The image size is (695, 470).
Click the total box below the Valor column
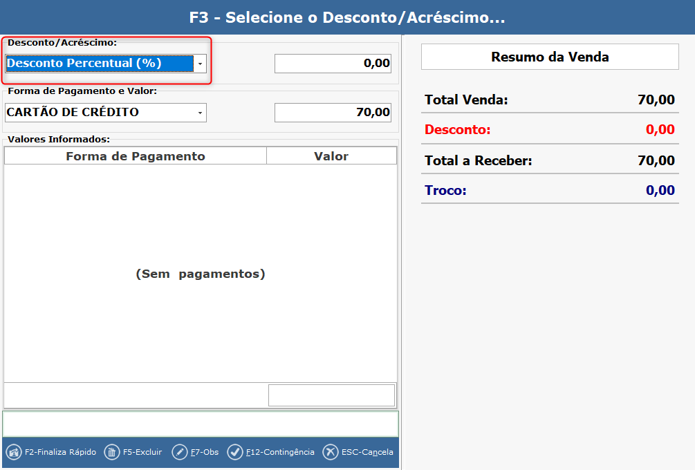pyautogui.click(x=331, y=395)
